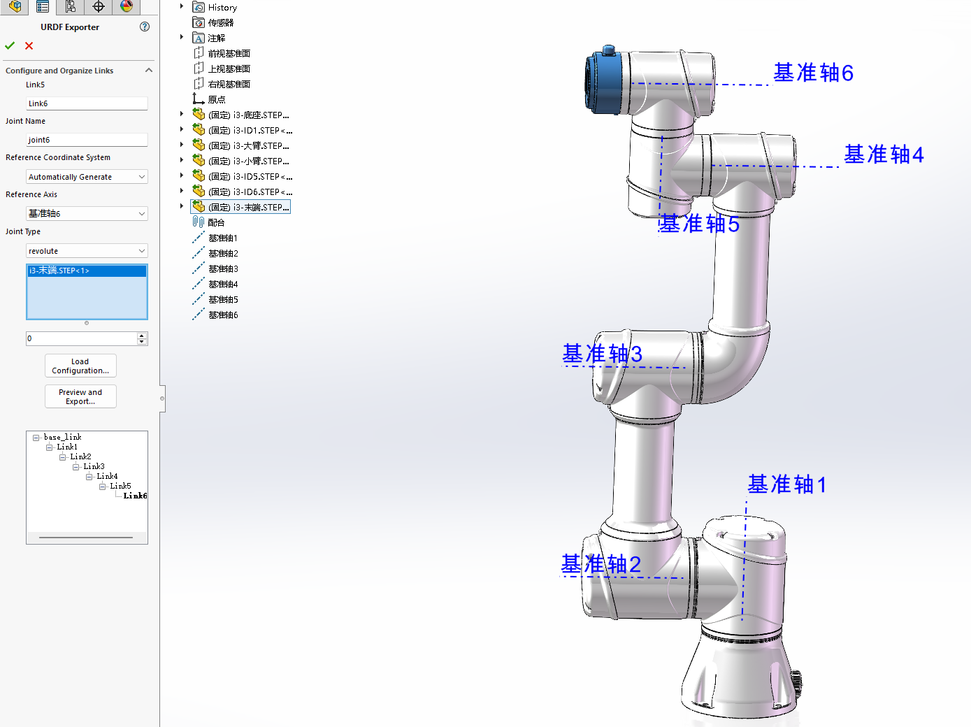Click Load Configuration button

pyautogui.click(x=80, y=366)
